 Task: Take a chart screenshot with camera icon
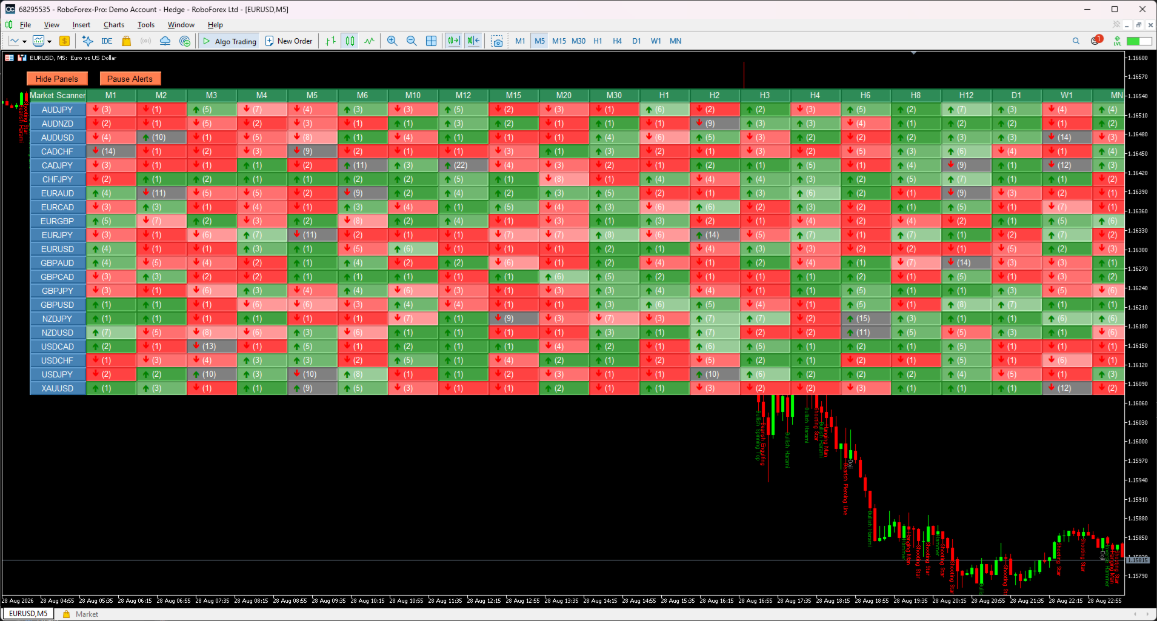(497, 41)
